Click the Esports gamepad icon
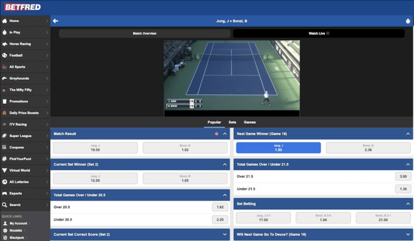The image size is (414, 241). (4, 193)
